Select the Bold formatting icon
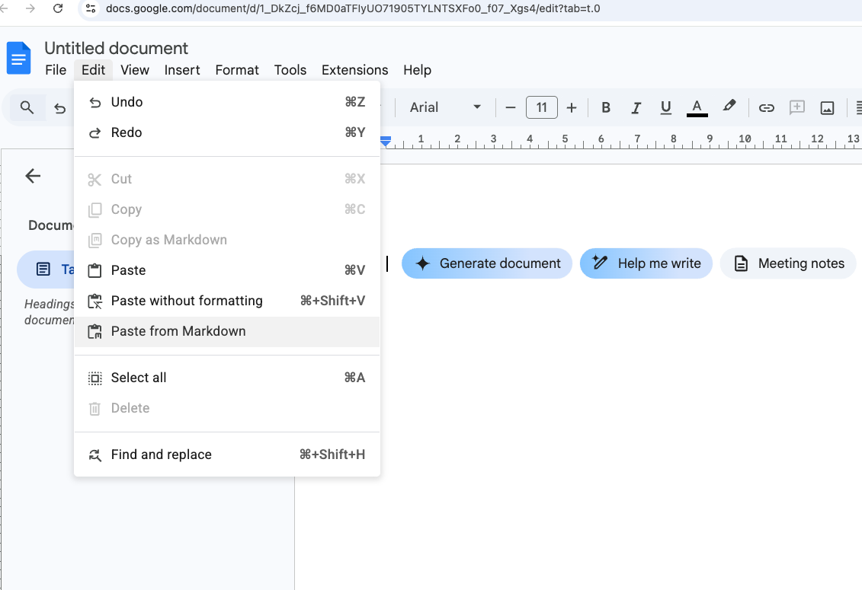862x590 pixels. point(605,107)
